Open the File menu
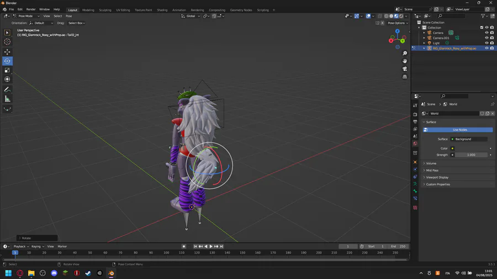 (11, 9)
